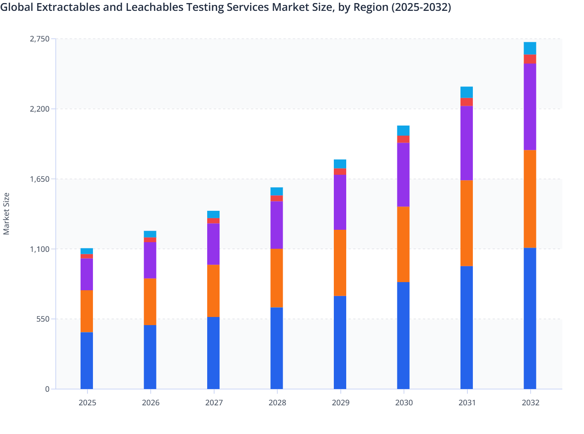Click the 2032 label on the x-axis

[531, 403]
